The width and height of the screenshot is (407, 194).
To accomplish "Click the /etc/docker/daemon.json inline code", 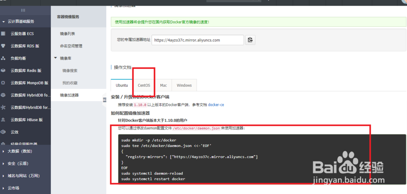I will coord(197,128).
